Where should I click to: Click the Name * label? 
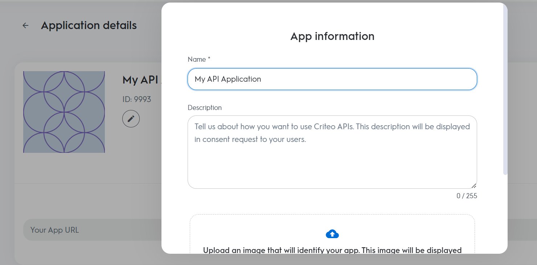tap(199, 59)
